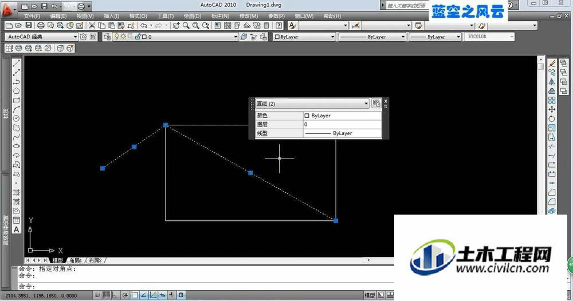Image resolution: width=573 pixels, height=301 pixels.
Task: Select the Line tool in draw toolbar
Action: pyautogui.click(x=17, y=63)
